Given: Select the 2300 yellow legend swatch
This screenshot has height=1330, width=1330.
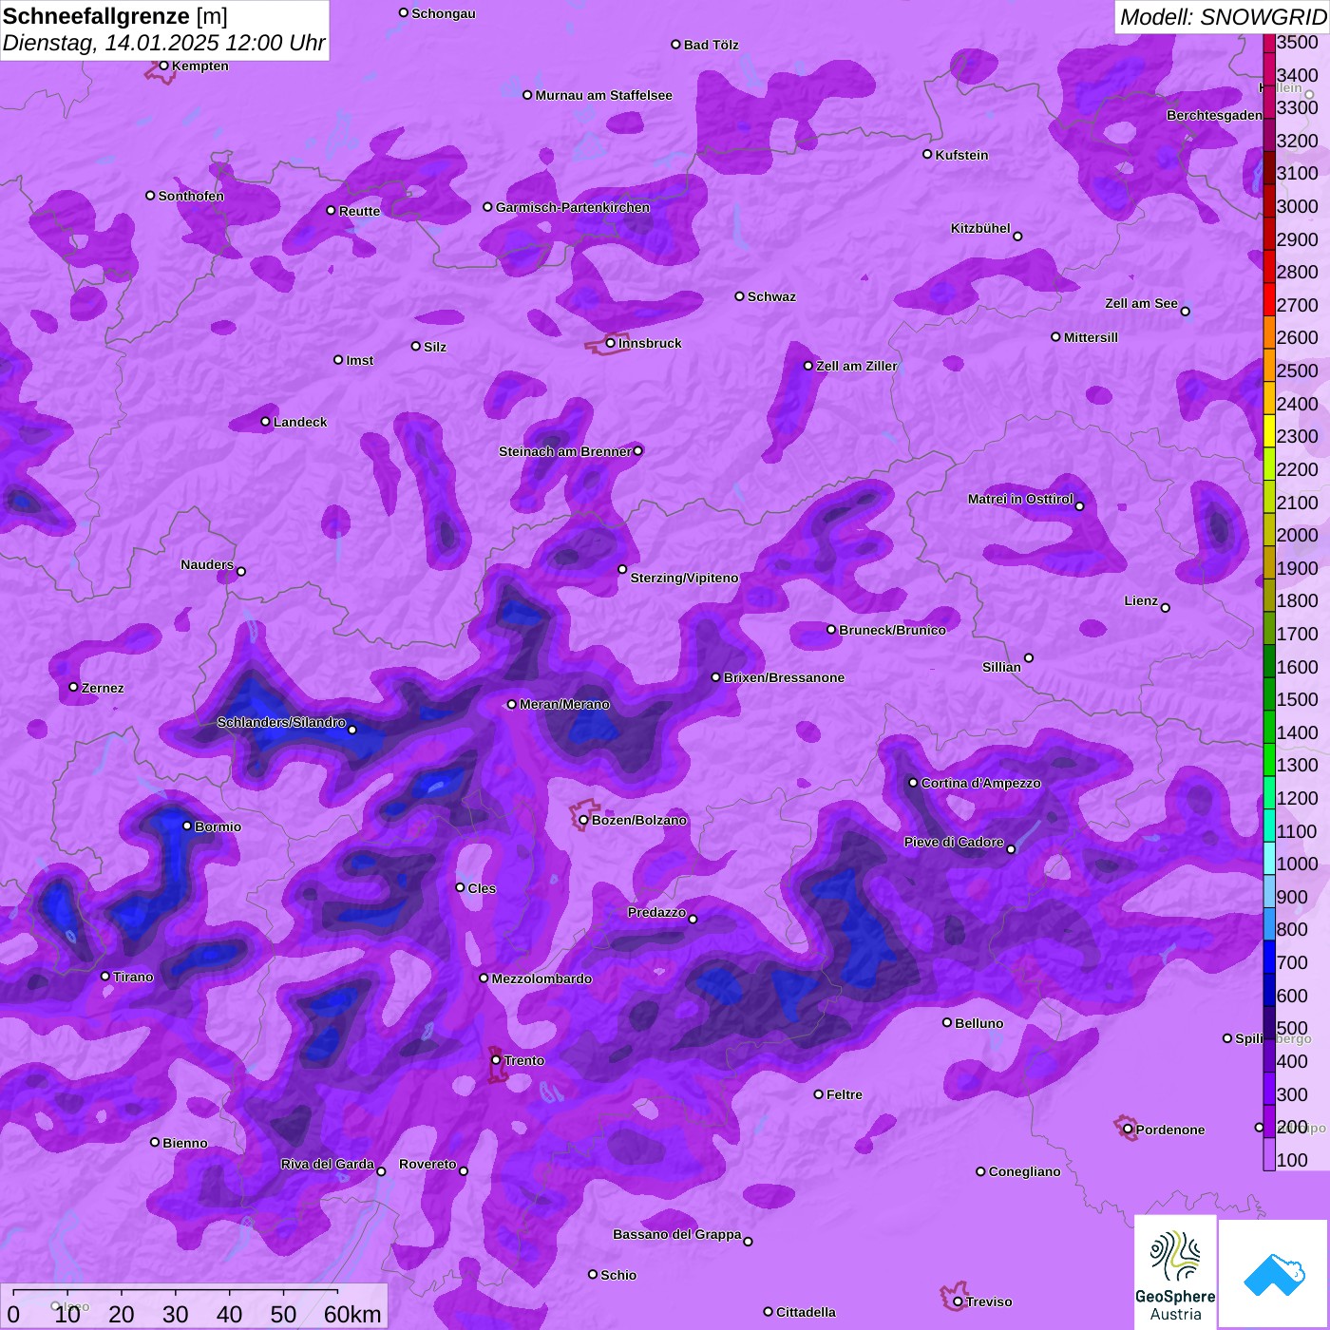Looking at the screenshot, I should point(1268,430).
